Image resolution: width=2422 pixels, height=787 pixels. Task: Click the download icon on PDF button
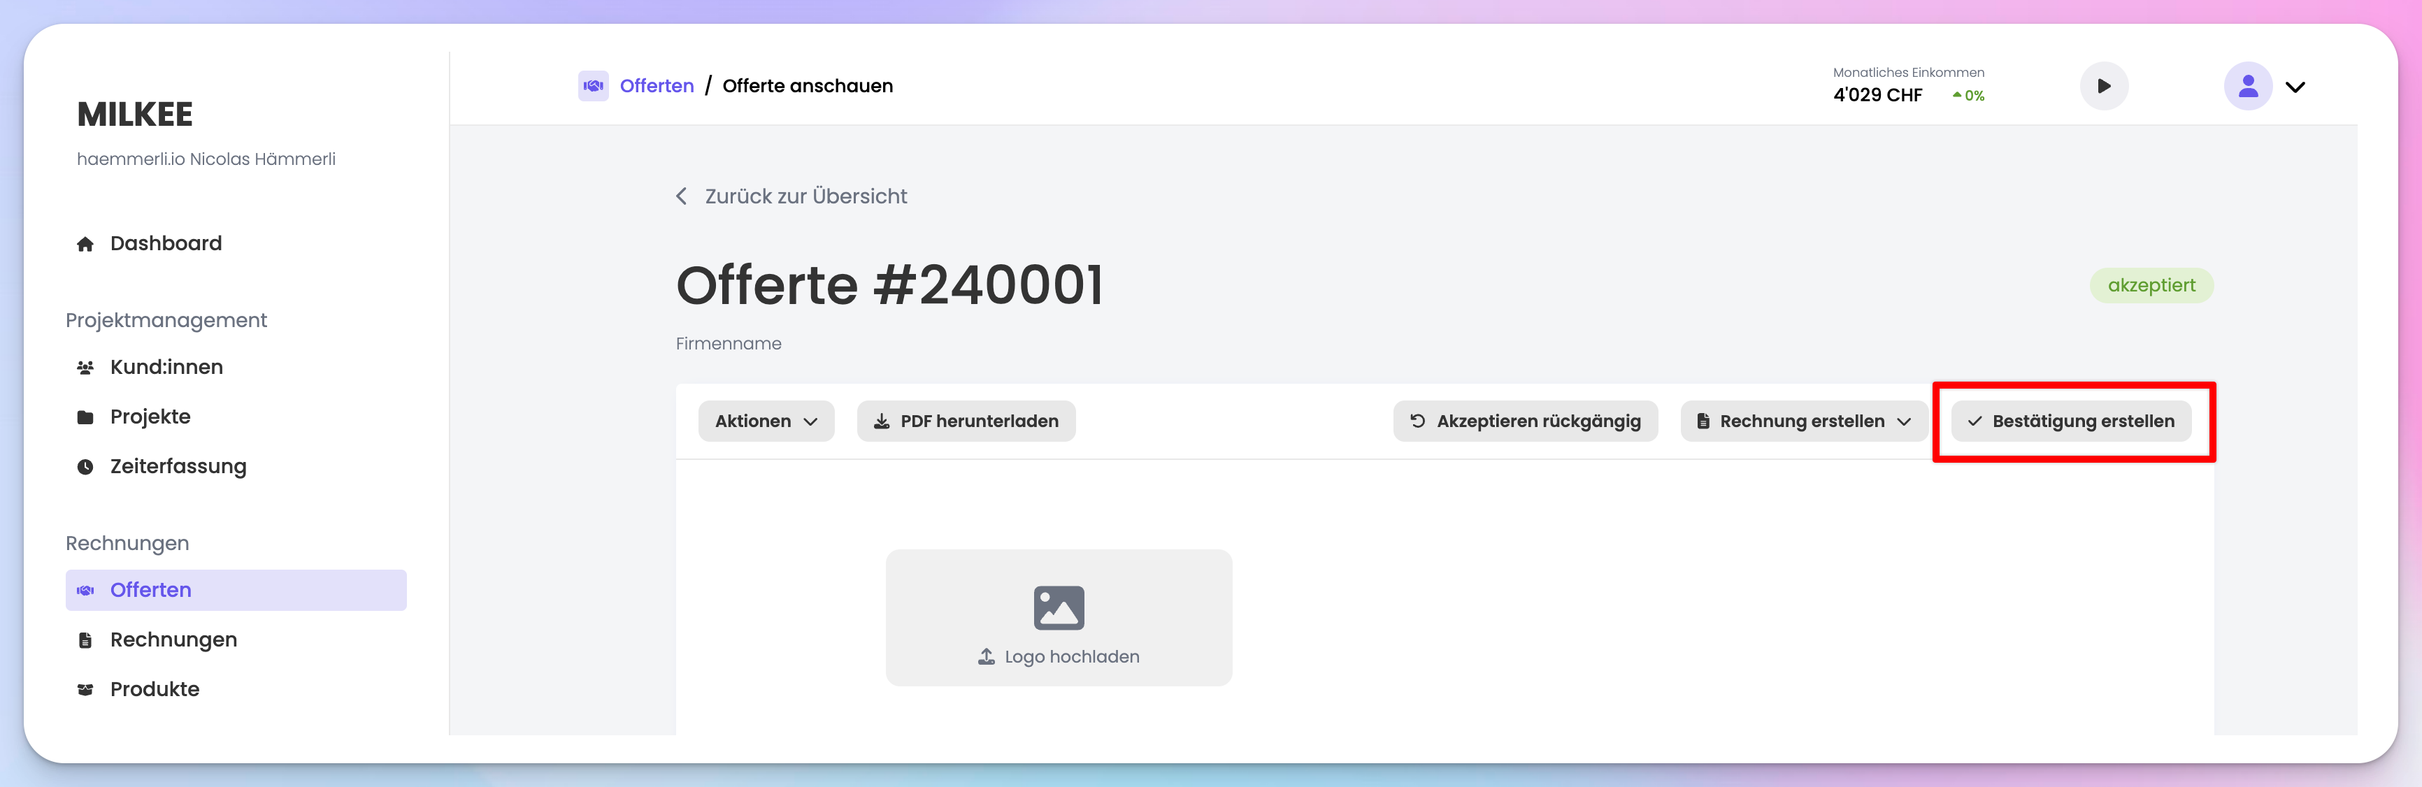[x=882, y=422]
